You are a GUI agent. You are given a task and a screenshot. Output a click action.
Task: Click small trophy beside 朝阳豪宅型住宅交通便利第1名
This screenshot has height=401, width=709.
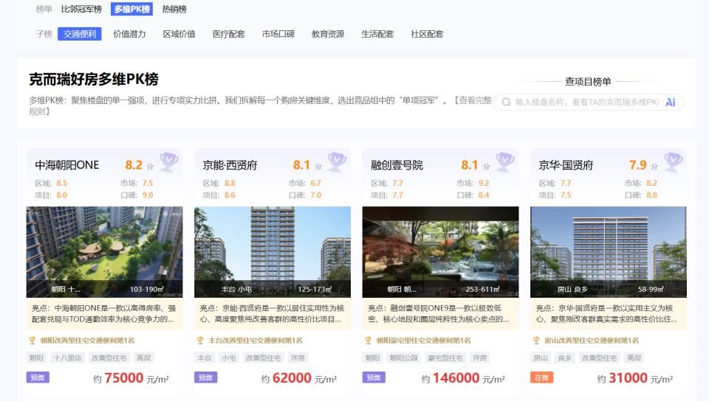[x=369, y=341]
